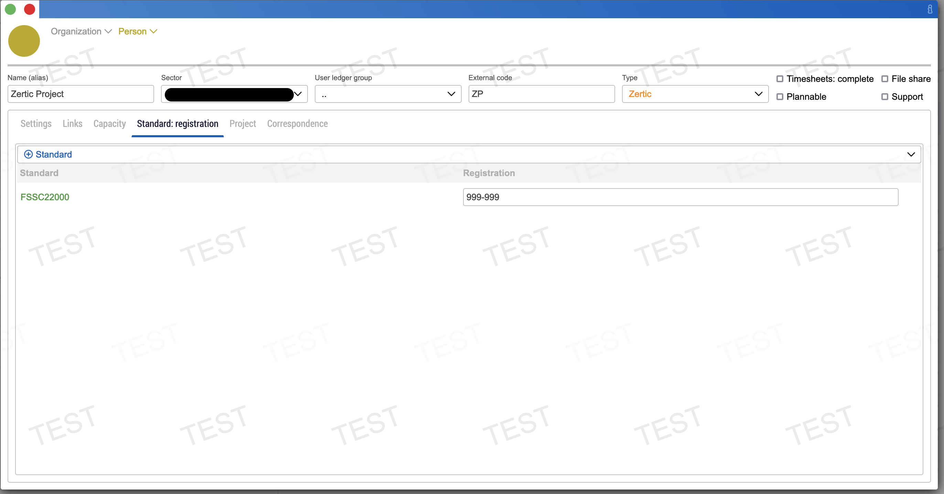Expand the Standard selector chevron

911,154
